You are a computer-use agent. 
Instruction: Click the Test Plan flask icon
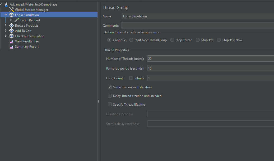click(6, 4)
